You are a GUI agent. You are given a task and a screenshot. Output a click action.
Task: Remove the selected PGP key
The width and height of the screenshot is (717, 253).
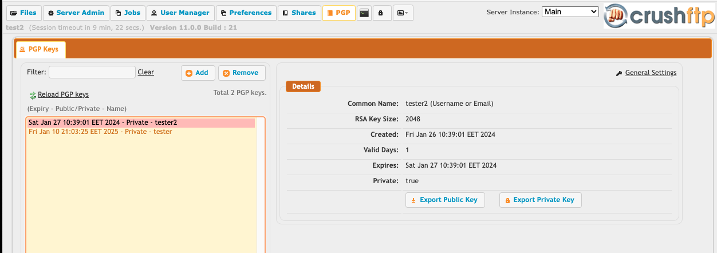click(241, 73)
